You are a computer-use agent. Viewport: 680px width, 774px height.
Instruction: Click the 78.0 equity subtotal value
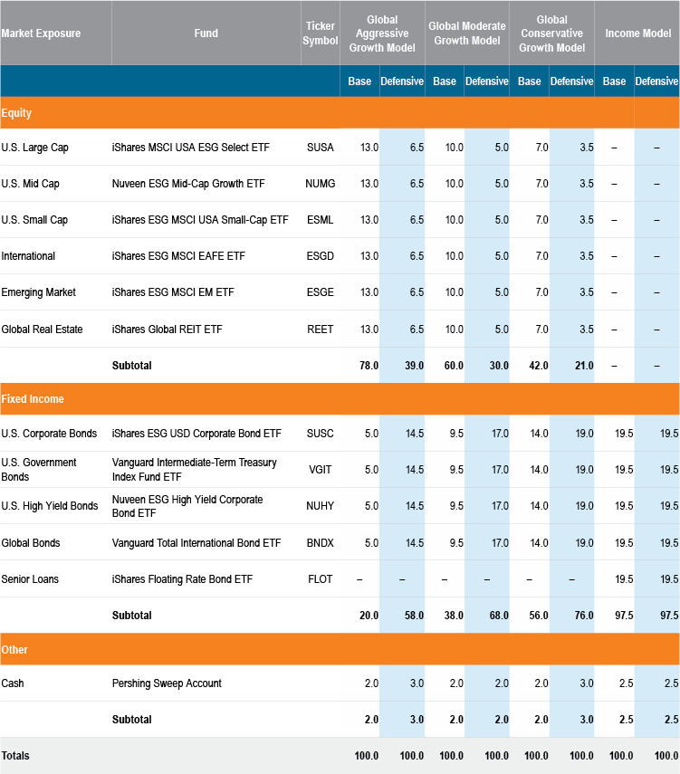tap(369, 366)
